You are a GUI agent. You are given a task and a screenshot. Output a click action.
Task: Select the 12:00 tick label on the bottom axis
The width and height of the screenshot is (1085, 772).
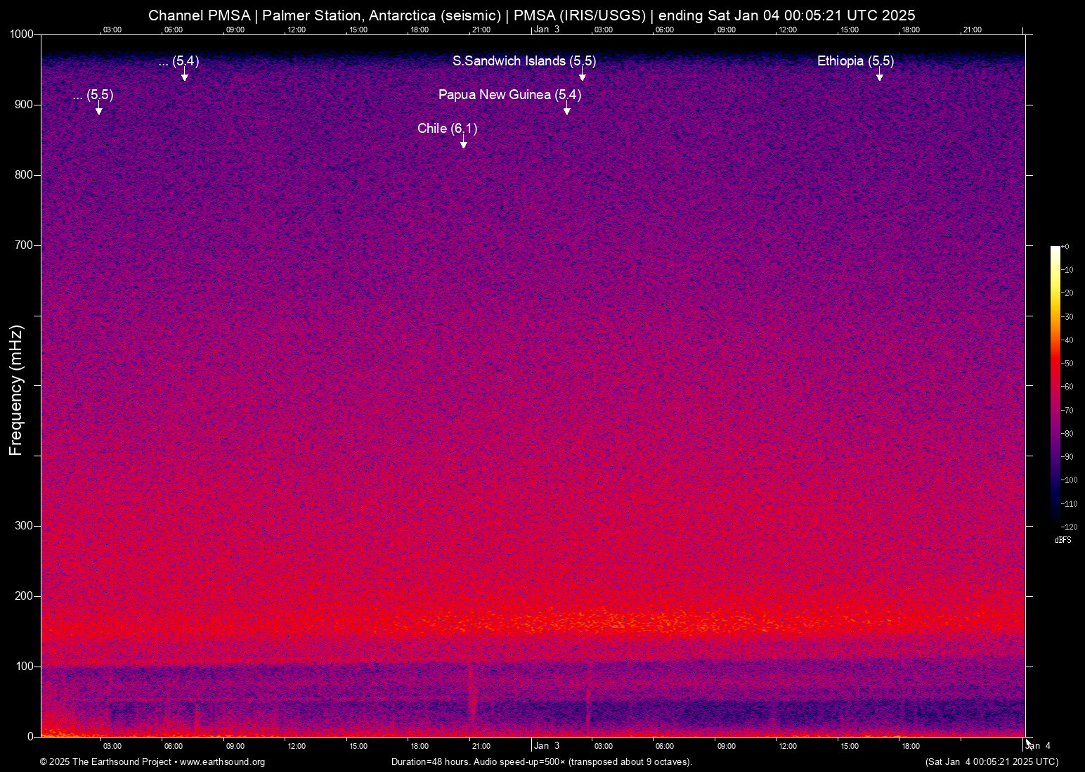pos(296,745)
